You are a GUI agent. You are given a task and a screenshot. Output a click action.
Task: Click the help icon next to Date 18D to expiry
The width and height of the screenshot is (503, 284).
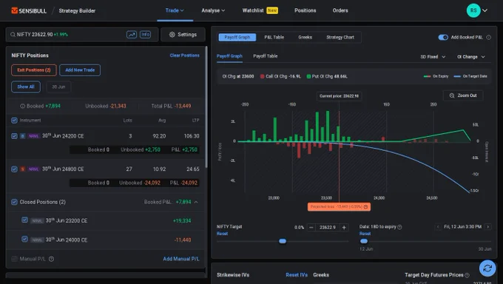(399, 227)
